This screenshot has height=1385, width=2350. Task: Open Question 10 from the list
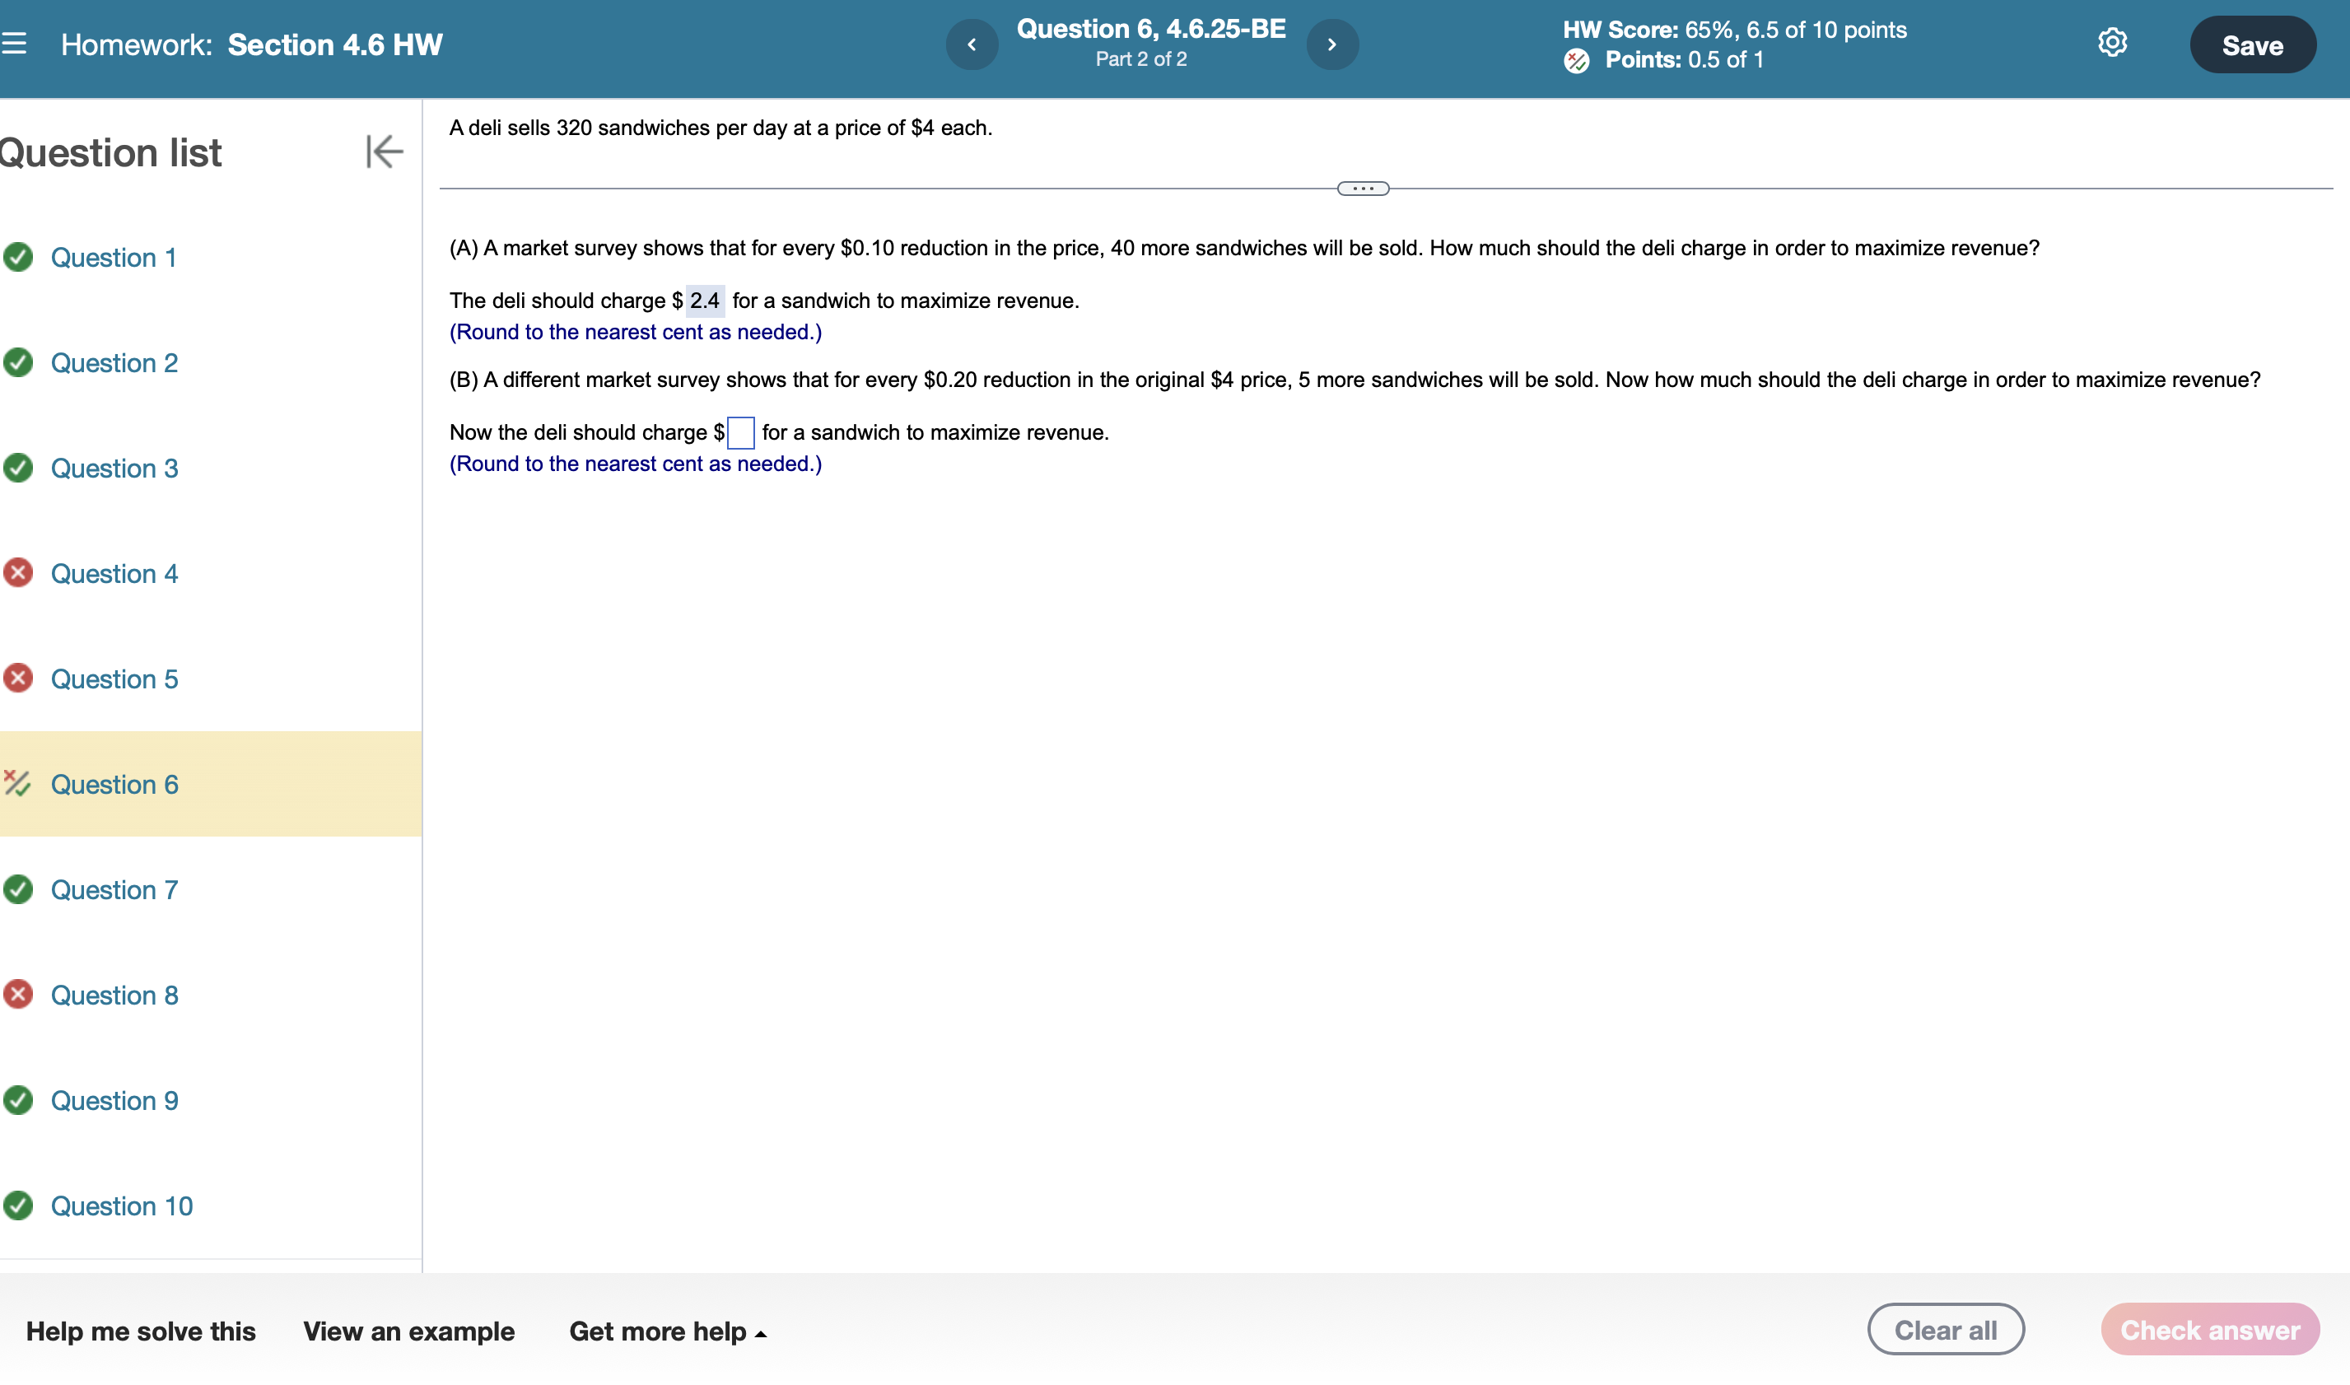coord(121,1205)
